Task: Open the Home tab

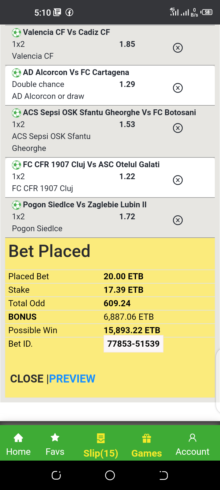Action: (18, 444)
